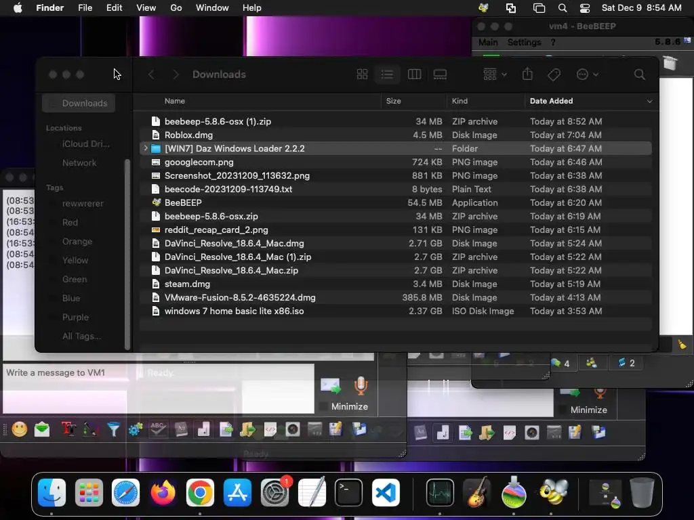Click in the Write a message to VM1 field
This screenshot has width=694, height=520.
point(159,388)
